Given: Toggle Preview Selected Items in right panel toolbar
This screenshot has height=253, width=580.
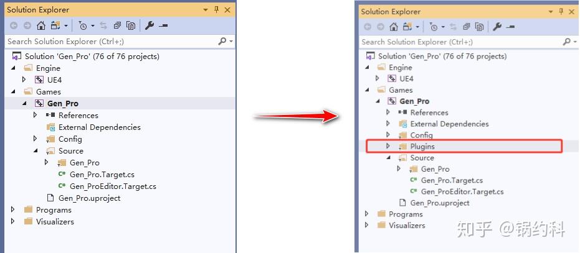Looking at the screenshot, I should click(x=510, y=27).
